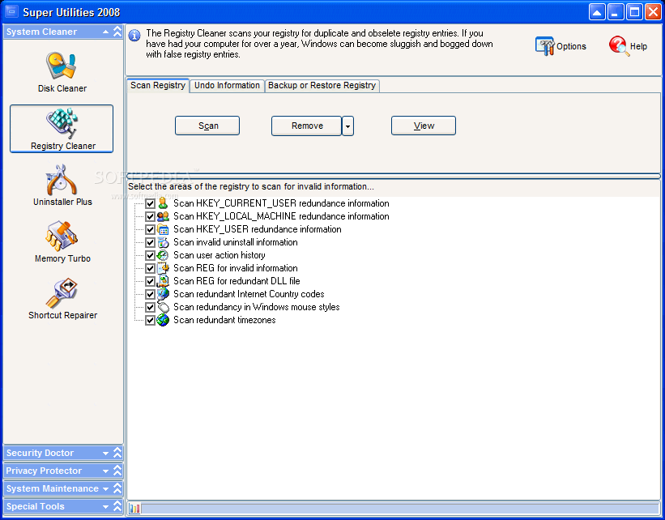Select 'Scan redundant timezones' row text
Viewport: 665px width, 520px height.
coord(224,320)
